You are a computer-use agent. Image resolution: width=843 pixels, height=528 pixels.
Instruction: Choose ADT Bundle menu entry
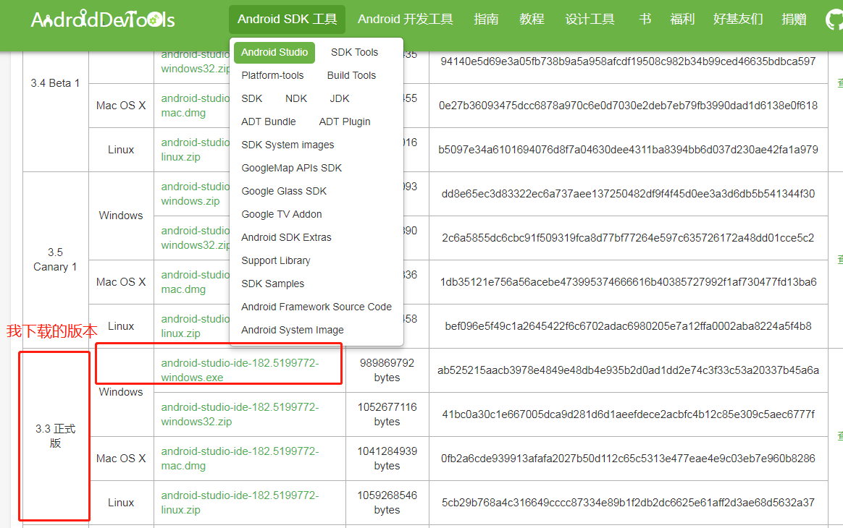[268, 122]
